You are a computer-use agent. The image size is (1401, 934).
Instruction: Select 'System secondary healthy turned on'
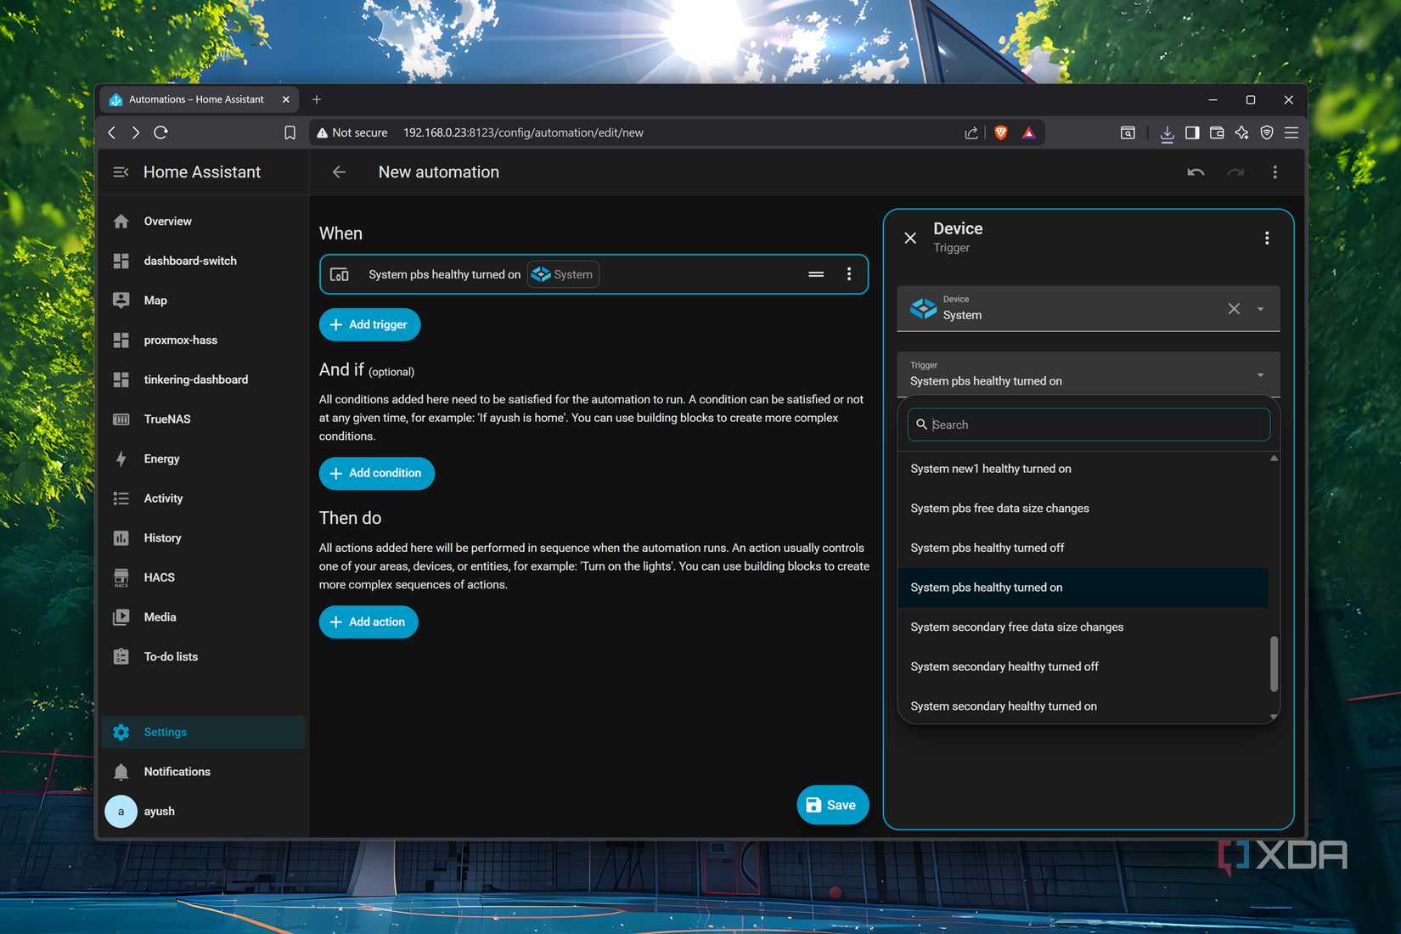tap(1083, 706)
